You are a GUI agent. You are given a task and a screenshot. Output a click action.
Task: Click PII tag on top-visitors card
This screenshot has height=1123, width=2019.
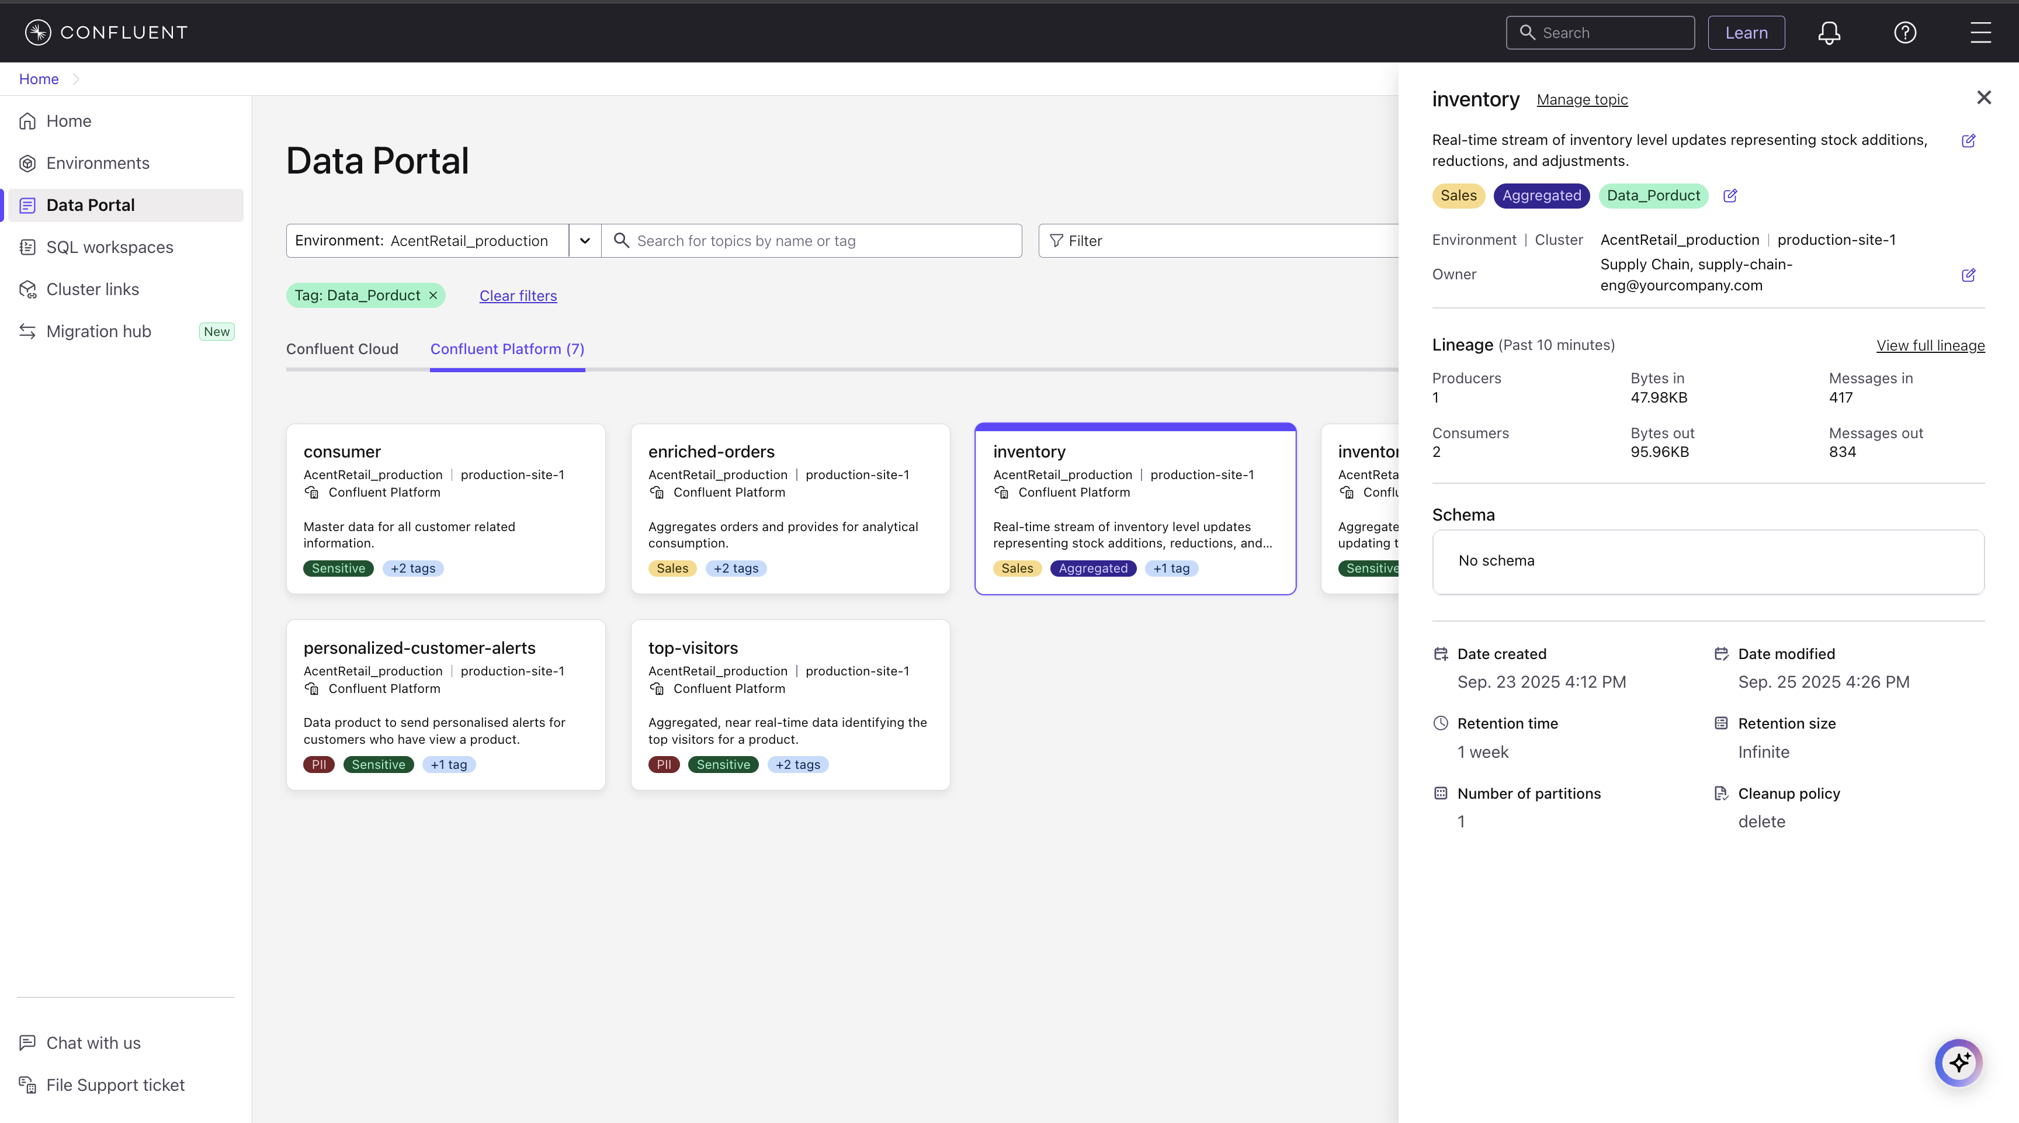point(664,764)
